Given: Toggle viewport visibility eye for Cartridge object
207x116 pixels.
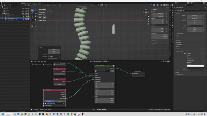Looking at the screenshot, I should pyautogui.click(x=25, y=15).
